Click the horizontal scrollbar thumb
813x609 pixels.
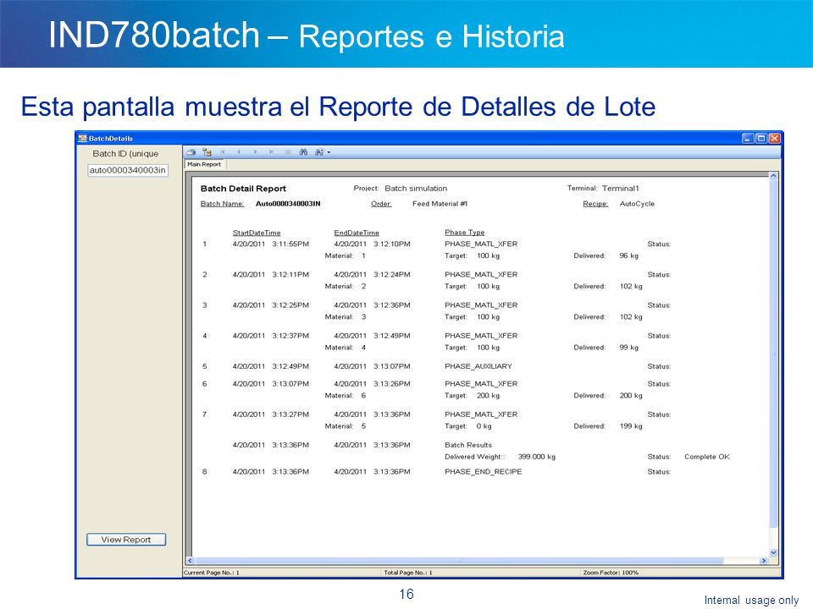459,561
